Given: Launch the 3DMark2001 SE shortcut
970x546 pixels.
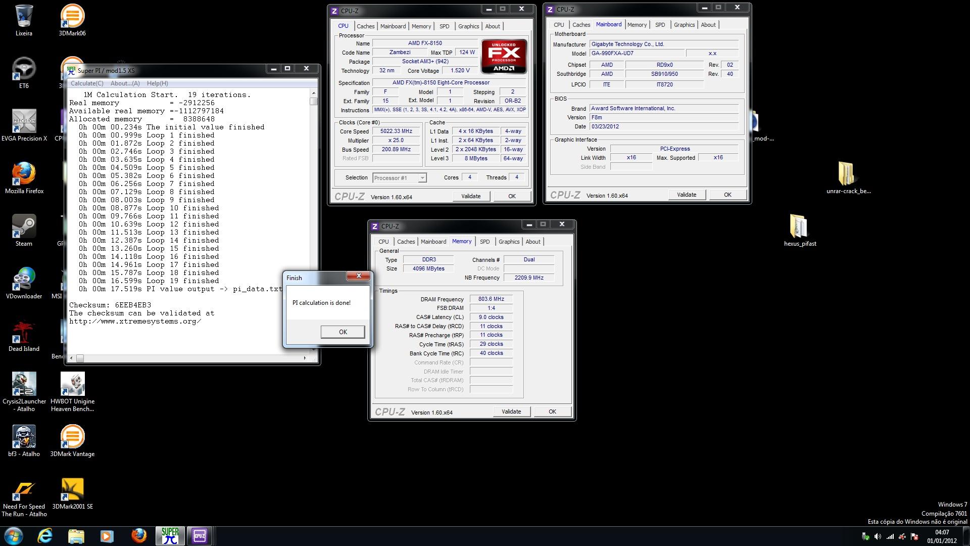Looking at the screenshot, I should 72,493.
